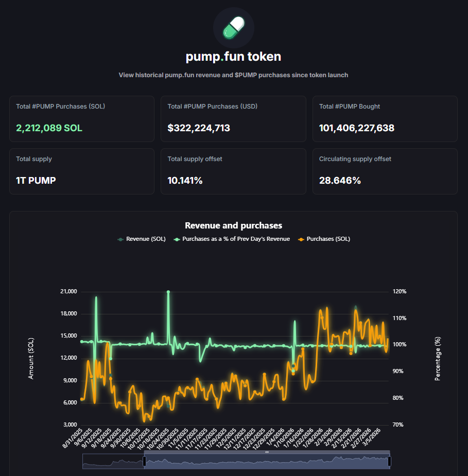Select the Total #PUMP Purchases (USD) card
The image size is (468, 476).
[233, 119]
